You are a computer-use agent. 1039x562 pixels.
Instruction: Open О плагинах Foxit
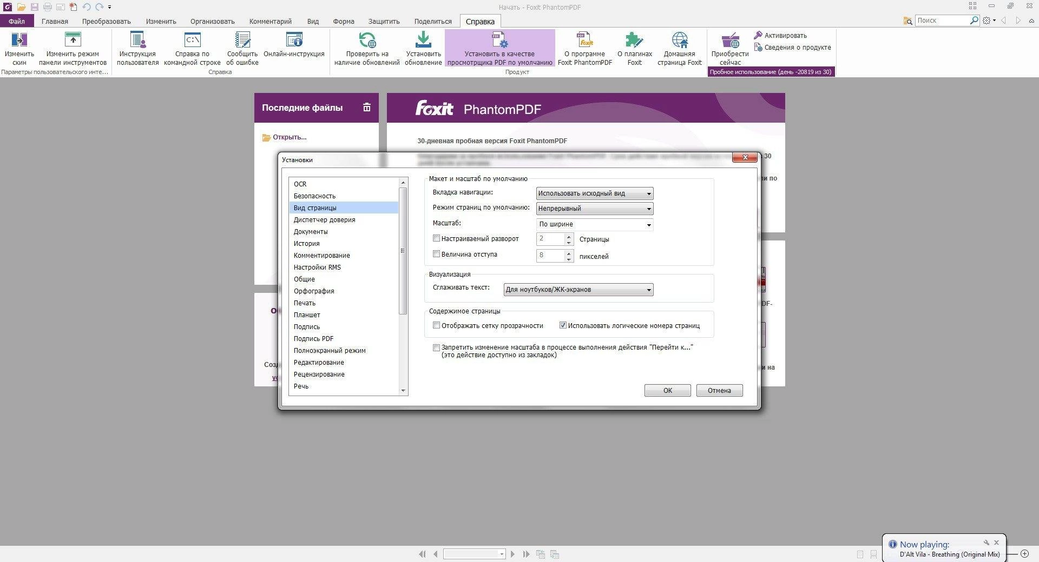[634, 49]
